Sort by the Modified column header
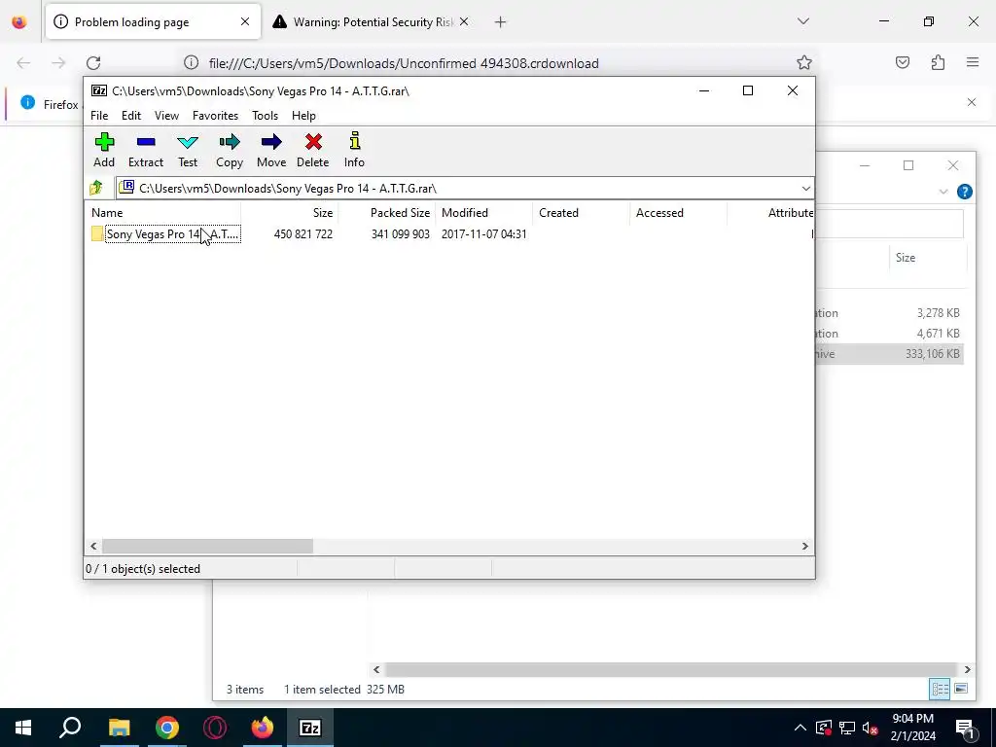This screenshot has width=996, height=747. (484, 213)
